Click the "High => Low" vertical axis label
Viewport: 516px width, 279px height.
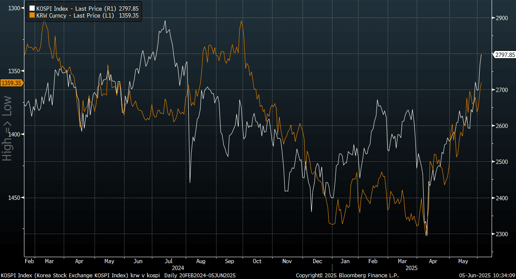click(x=7, y=128)
